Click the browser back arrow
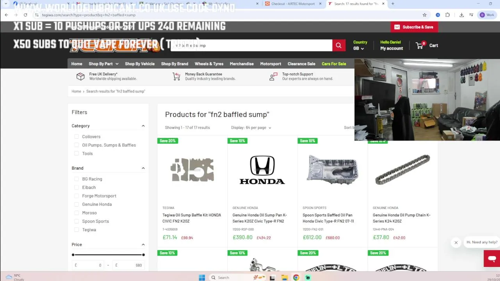 (x=6, y=15)
